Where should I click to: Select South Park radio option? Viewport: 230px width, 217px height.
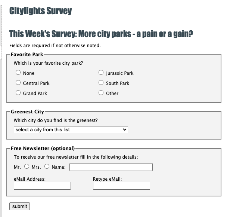tap(101, 83)
